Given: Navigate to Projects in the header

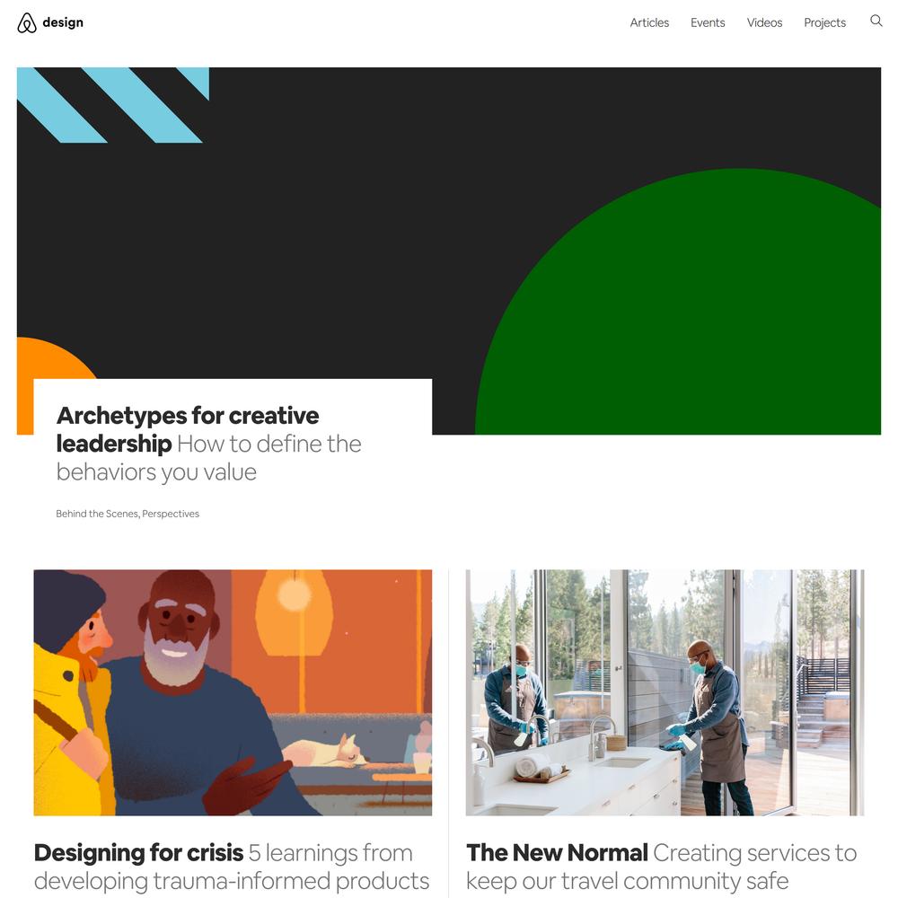Looking at the screenshot, I should point(824,22).
